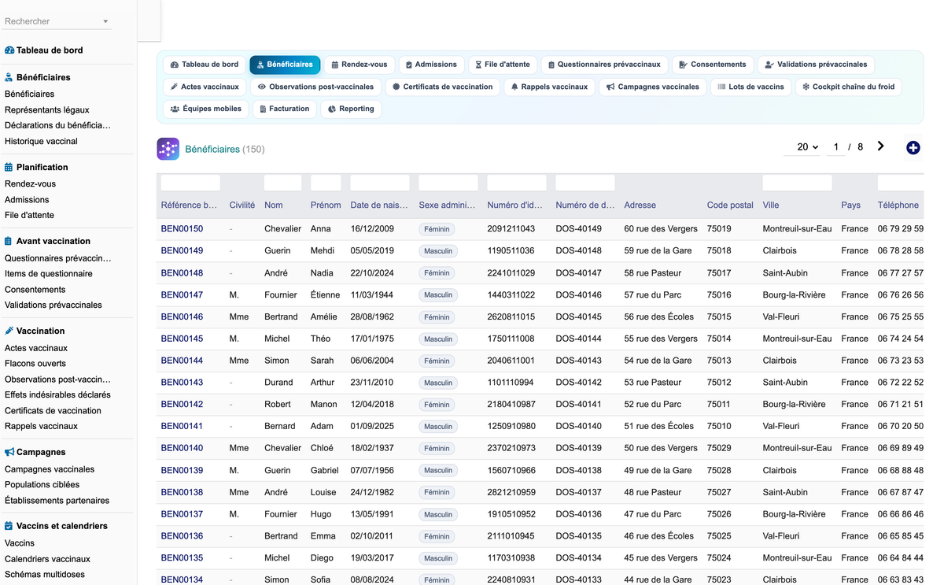
Task: Open Calendriers vaccinaux sidebar link
Action: [x=47, y=558]
